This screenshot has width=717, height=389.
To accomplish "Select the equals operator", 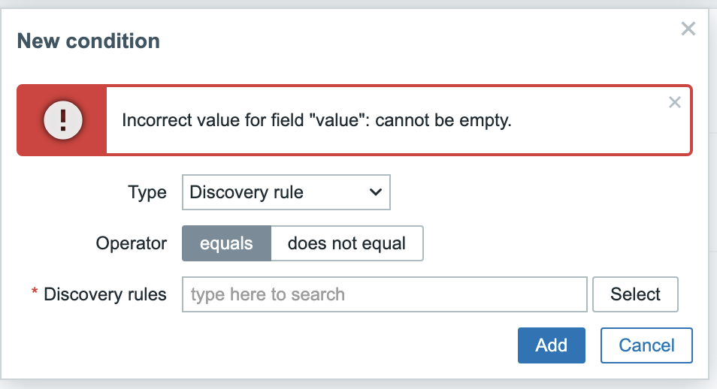I will 226,243.
